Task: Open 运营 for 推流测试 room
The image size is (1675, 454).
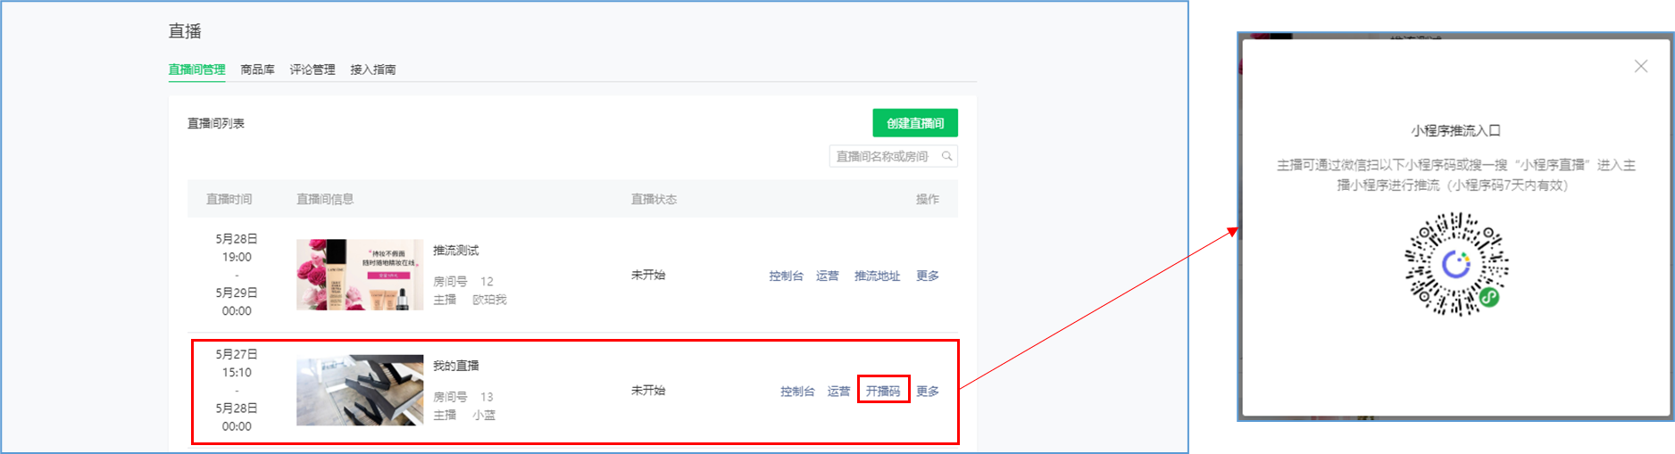Action: [x=828, y=276]
